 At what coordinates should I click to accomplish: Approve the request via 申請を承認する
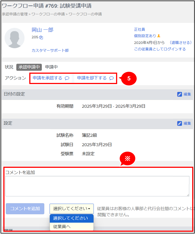(47, 78)
